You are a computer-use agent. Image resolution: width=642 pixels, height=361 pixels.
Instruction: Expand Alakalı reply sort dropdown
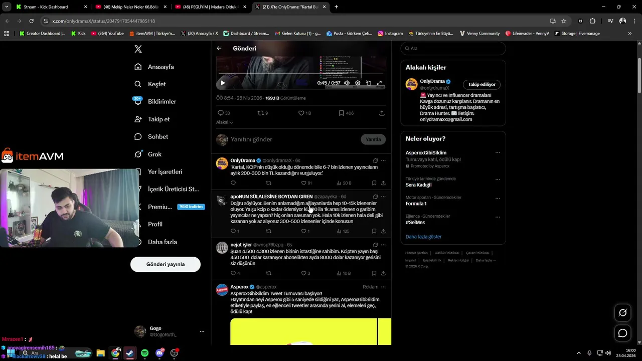224,122
